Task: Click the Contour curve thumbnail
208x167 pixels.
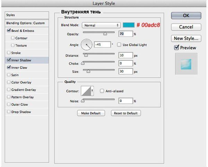Action: point(86,91)
